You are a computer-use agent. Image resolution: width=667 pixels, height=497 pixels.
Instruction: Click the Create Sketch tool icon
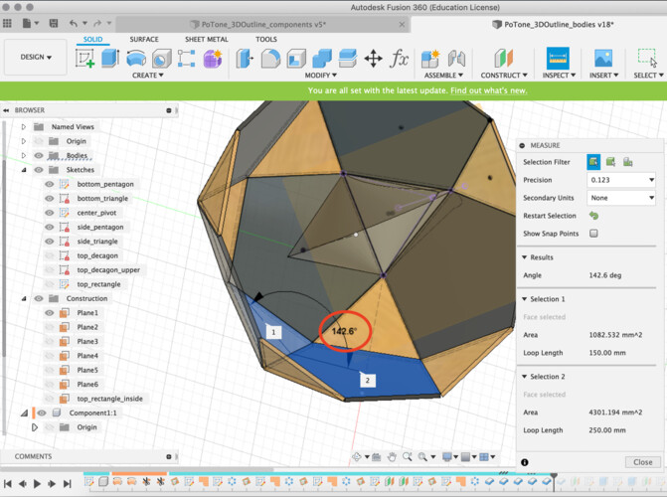[x=84, y=59]
